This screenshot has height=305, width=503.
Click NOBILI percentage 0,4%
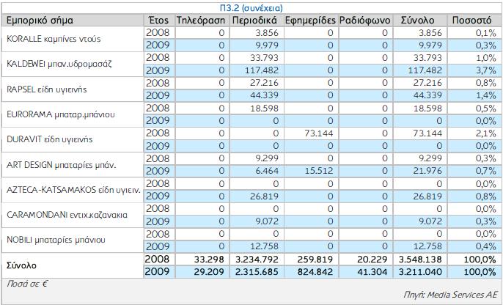tap(486, 246)
